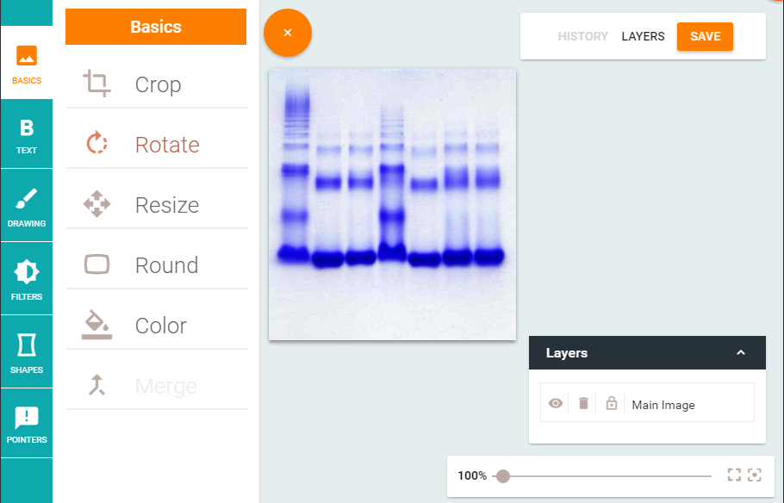Switch to the Drawing tab
Viewport: 784px width, 503px height.
click(27, 208)
